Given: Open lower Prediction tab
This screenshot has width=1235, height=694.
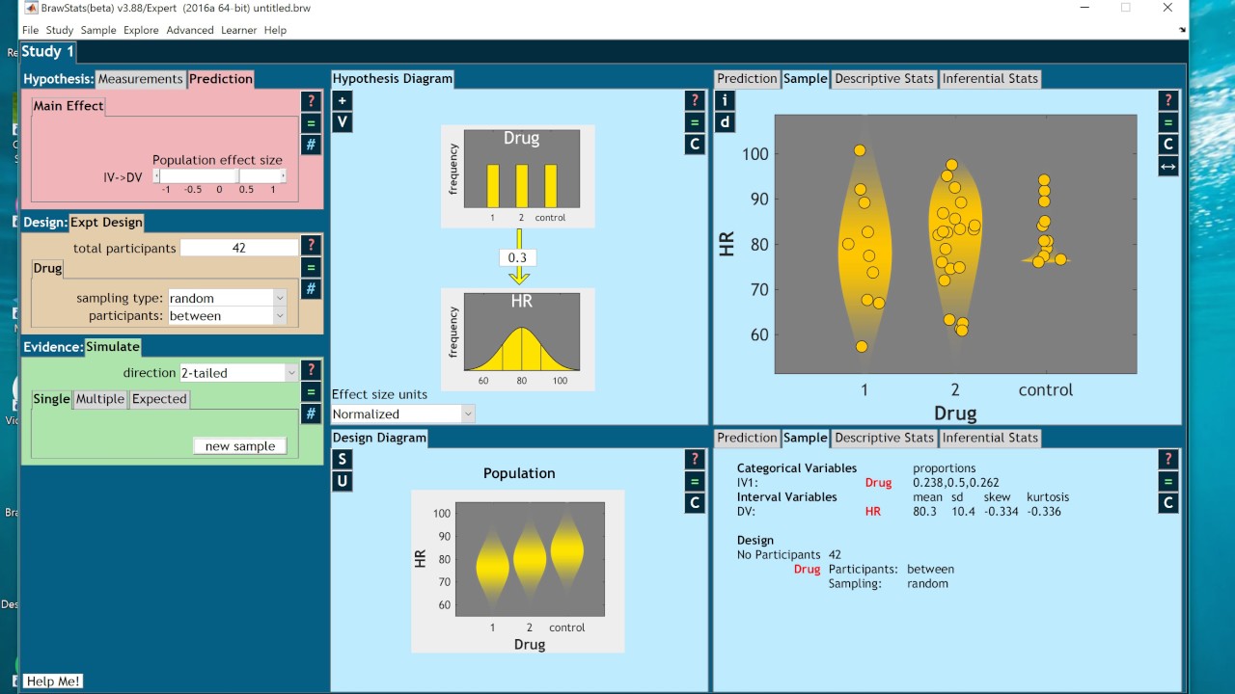Looking at the screenshot, I should (x=747, y=438).
